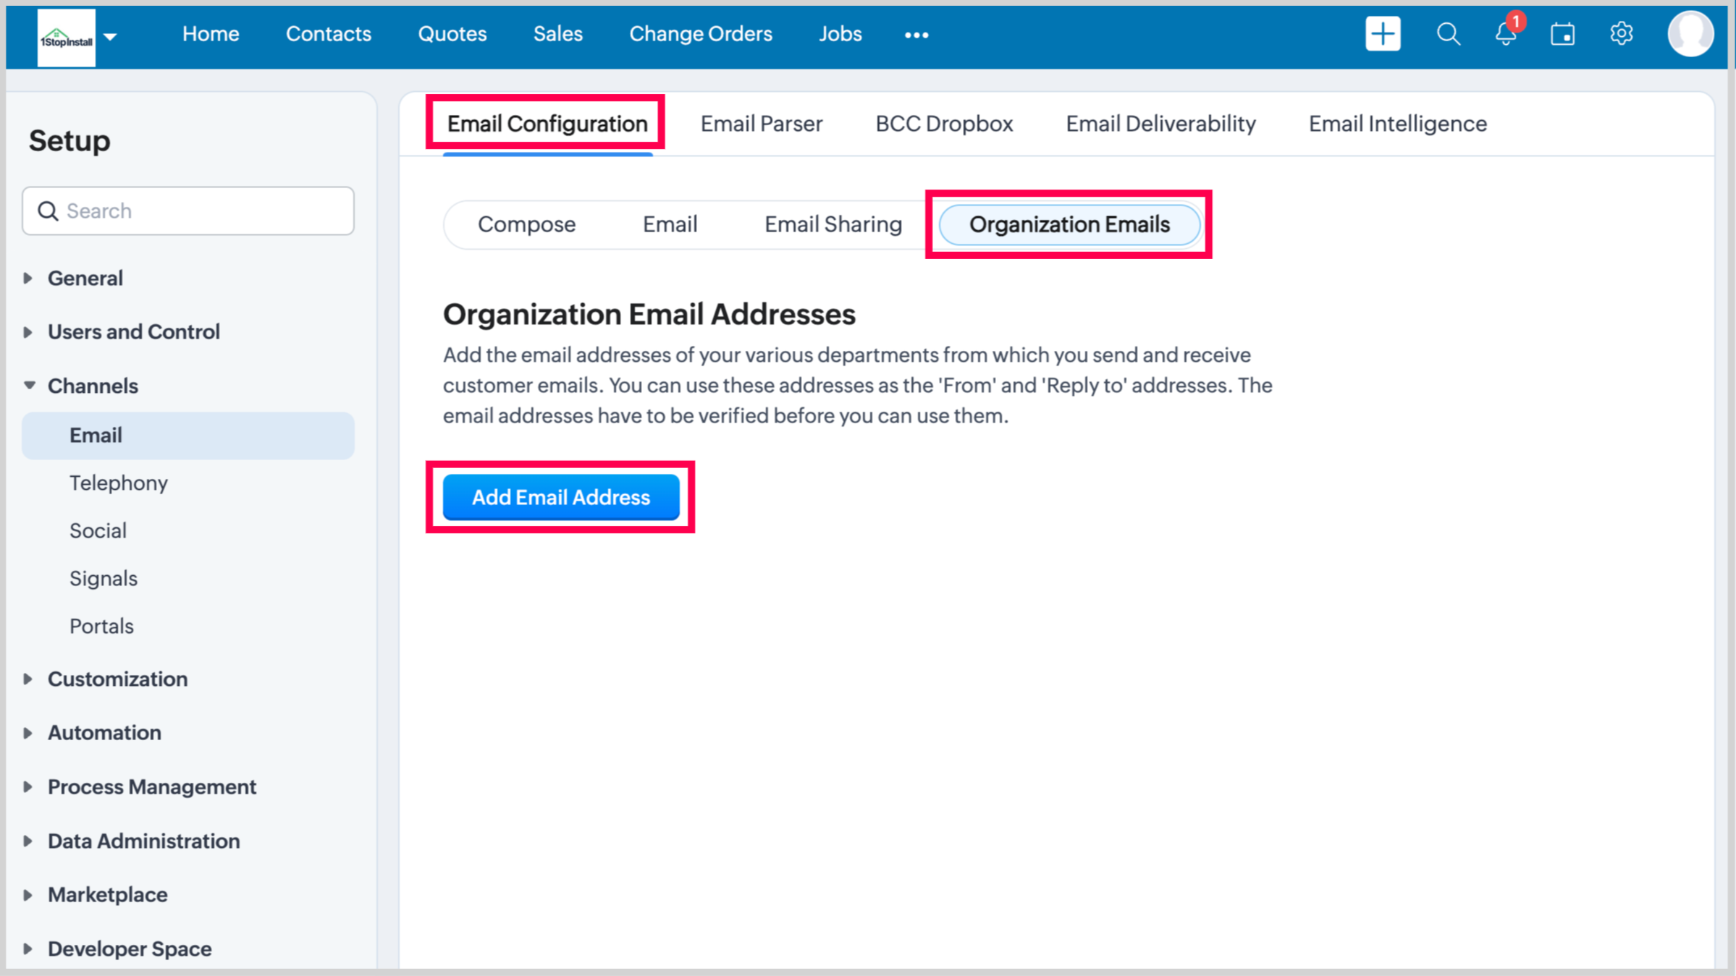Image resolution: width=1736 pixels, height=976 pixels.
Task: Expand the Customization section
Action: coord(117,679)
